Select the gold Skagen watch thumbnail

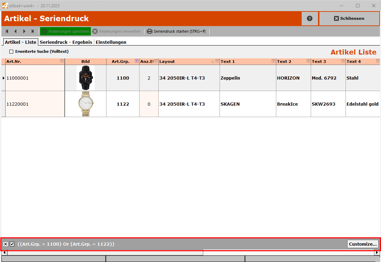click(x=85, y=104)
